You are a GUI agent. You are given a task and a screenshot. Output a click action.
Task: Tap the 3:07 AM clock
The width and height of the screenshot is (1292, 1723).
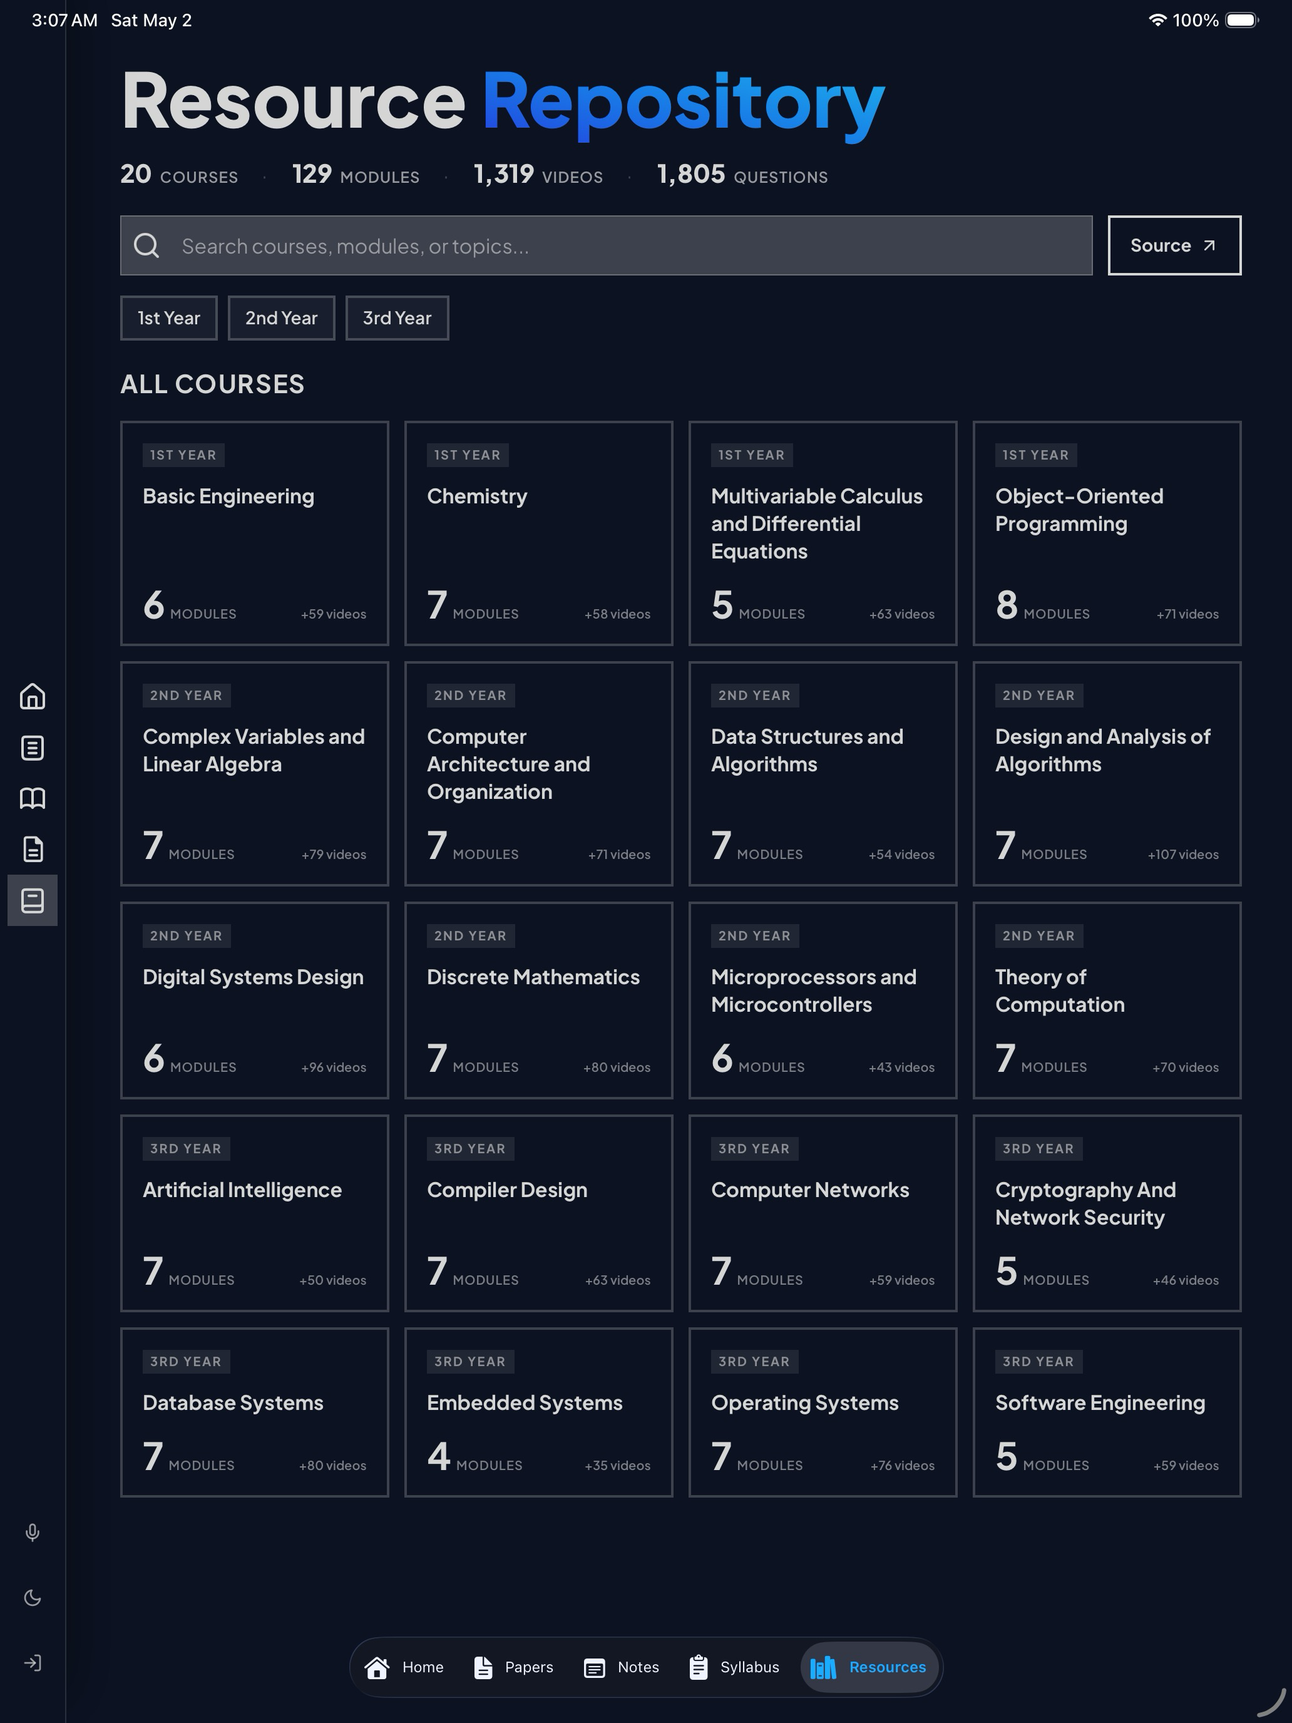pyautogui.click(x=64, y=20)
